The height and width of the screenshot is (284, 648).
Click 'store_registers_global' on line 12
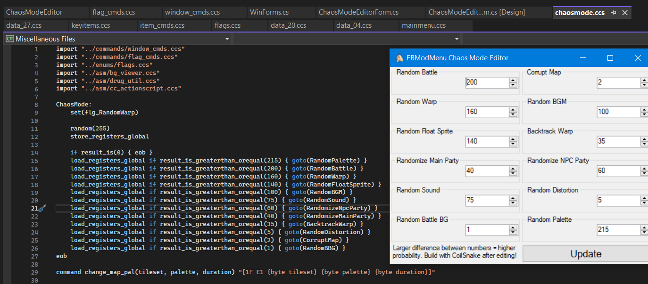pyautogui.click(x=109, y=137)
